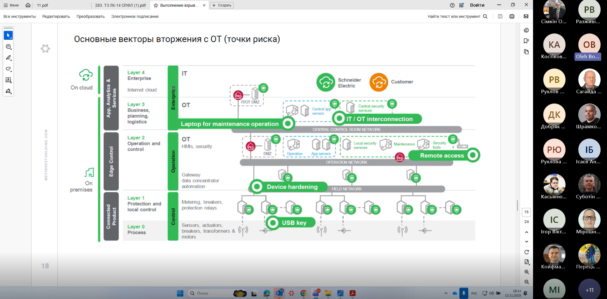Expand hidden system tray icons chevron
Viewport: 607px width, 299px height.
[446, 293]
